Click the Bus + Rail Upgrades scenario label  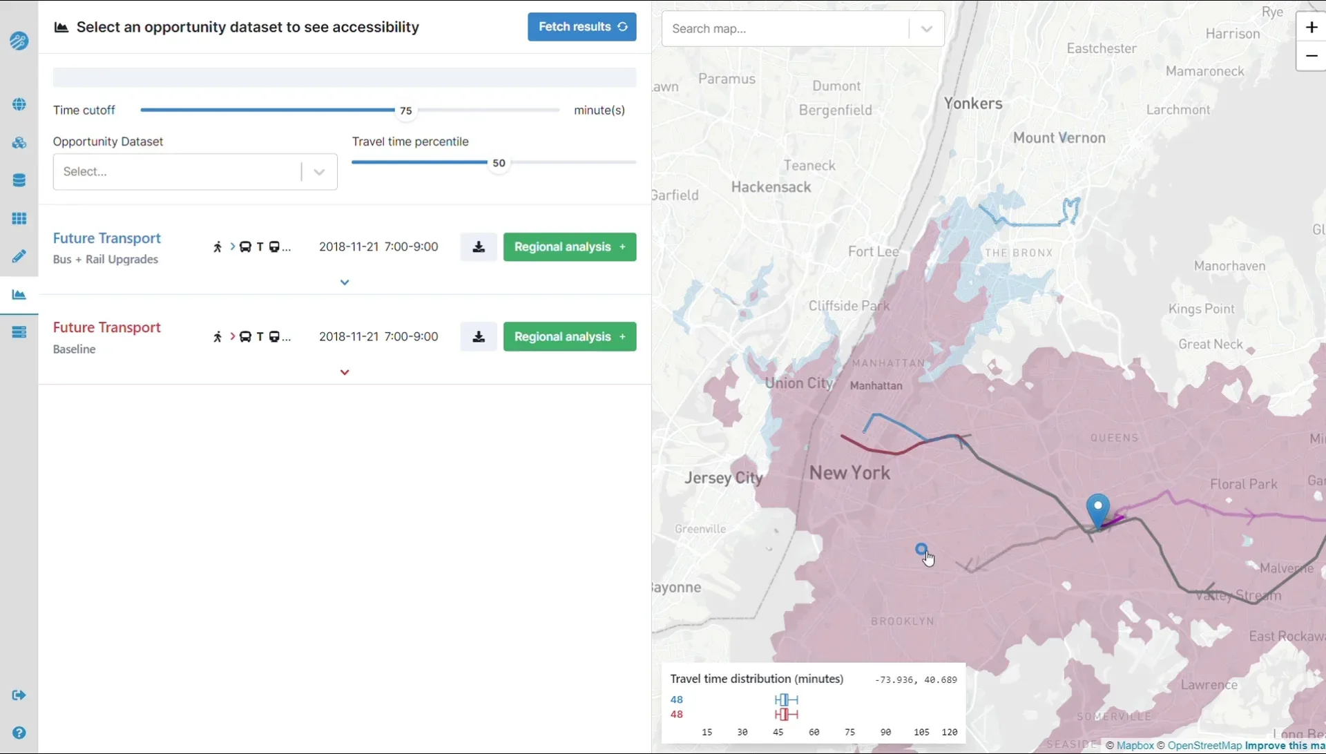(106, 260)
